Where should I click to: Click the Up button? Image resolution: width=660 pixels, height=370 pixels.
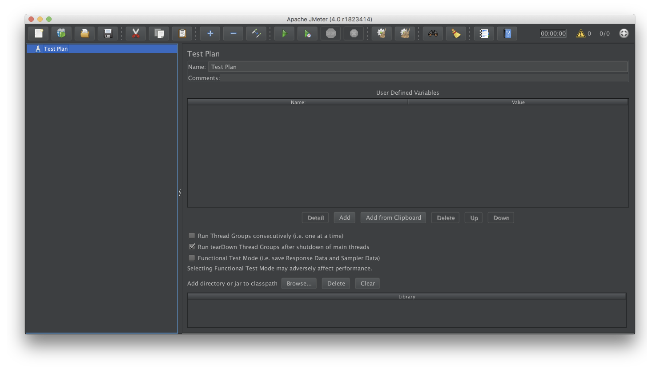pos(474,218)
